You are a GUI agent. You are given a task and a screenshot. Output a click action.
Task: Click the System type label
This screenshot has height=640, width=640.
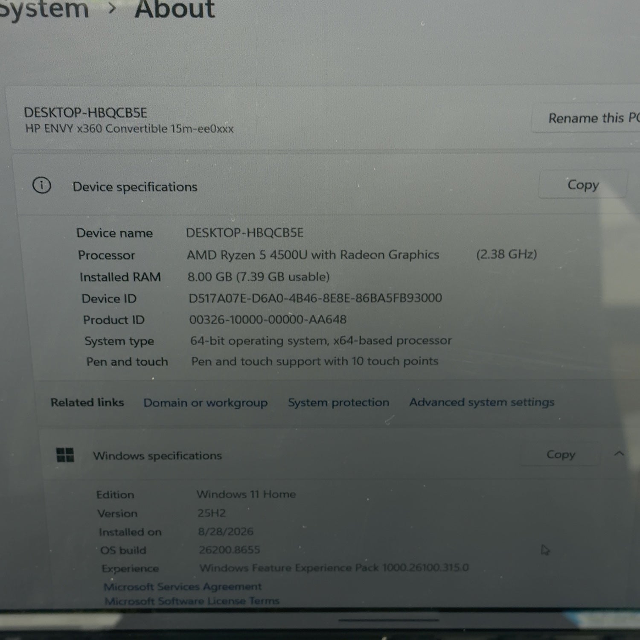pos(119,341)
